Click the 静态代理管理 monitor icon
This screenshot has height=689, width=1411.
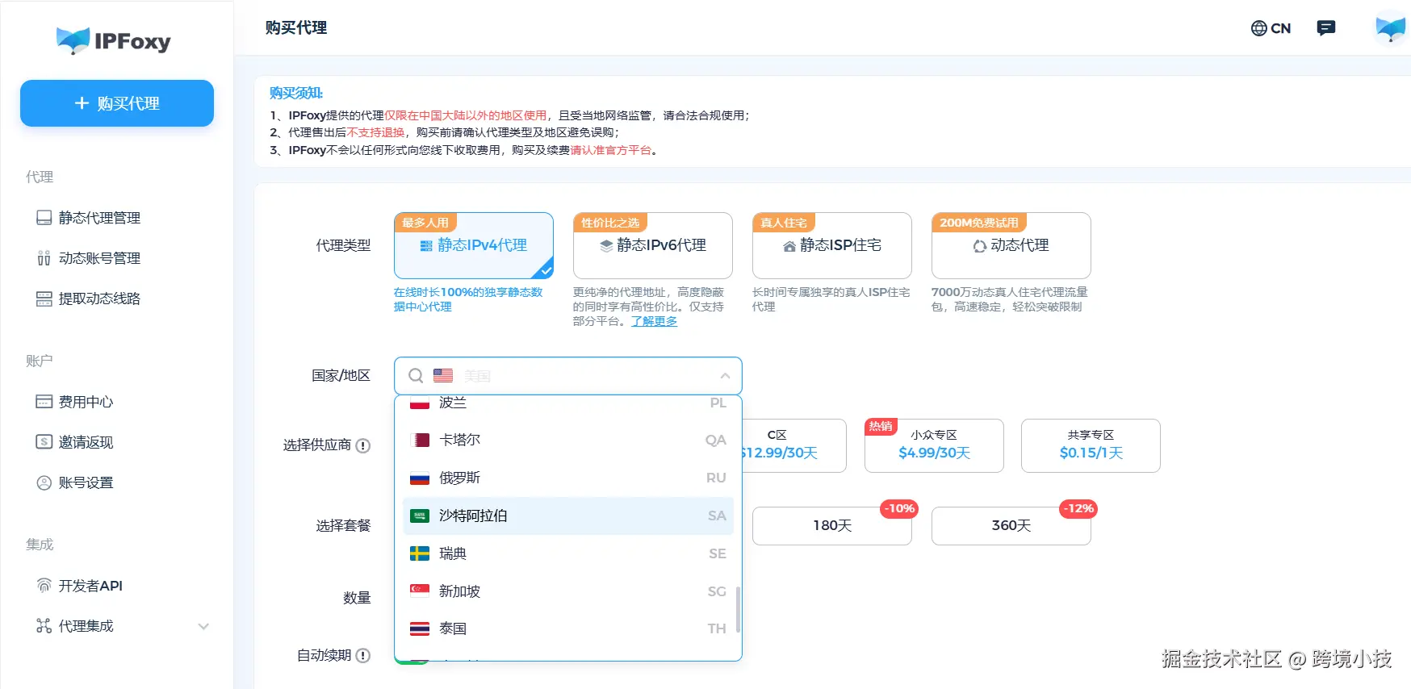coord(44,218)
